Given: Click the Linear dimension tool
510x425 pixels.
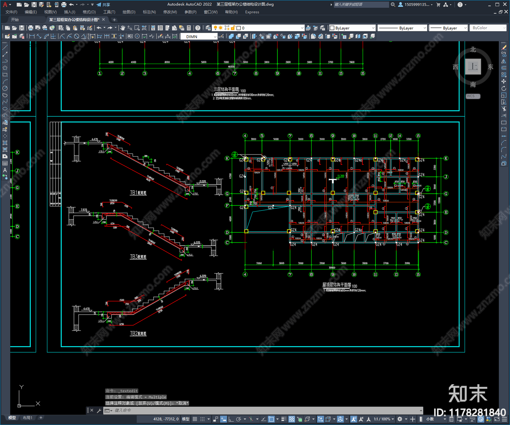Looking at the screenshot, I should click(x=32, y=36).
